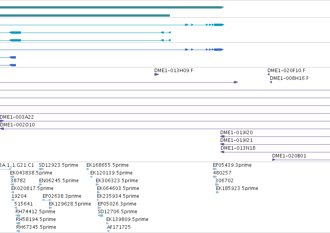The image size is (330, 233).
Task: Click the AF171725 feature marker
Action: tap(108, 231)
